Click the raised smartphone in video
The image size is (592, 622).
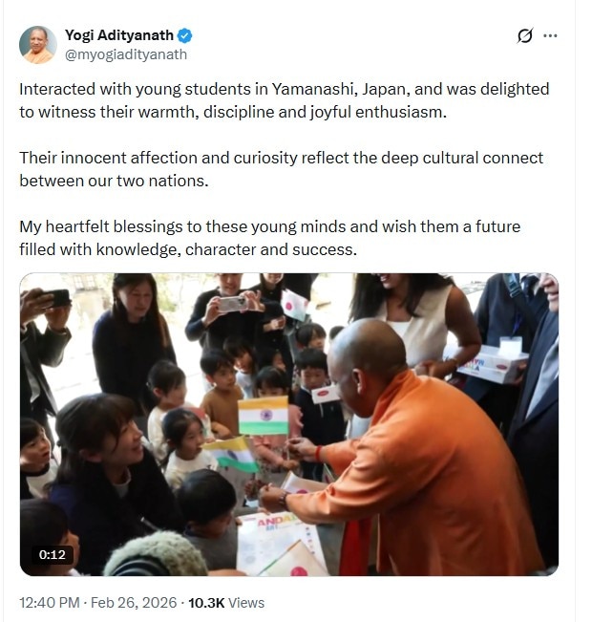click(x=234, y=304)
